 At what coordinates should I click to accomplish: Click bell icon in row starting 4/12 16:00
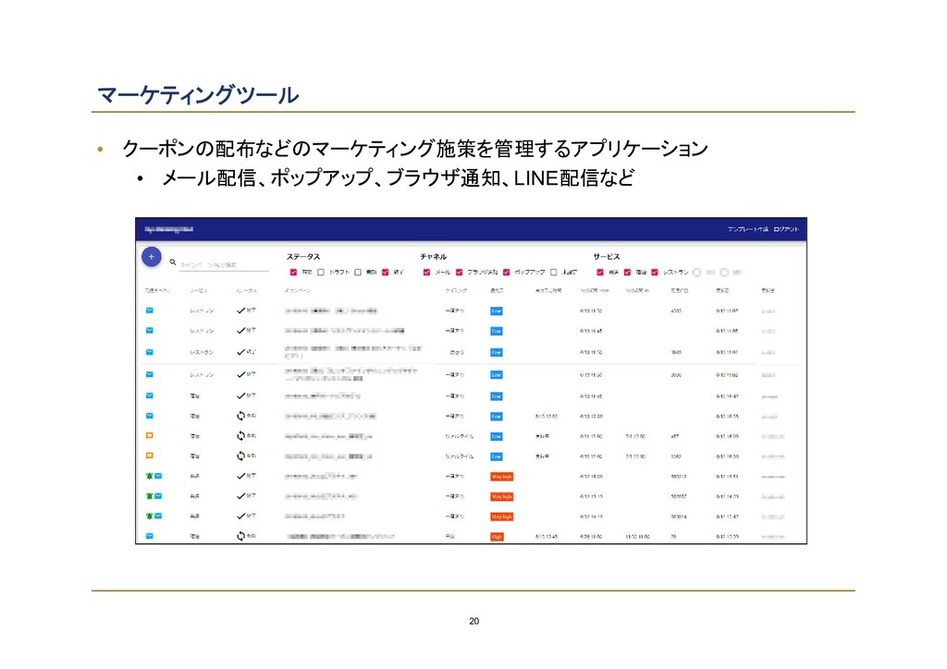tap(149, 476)
